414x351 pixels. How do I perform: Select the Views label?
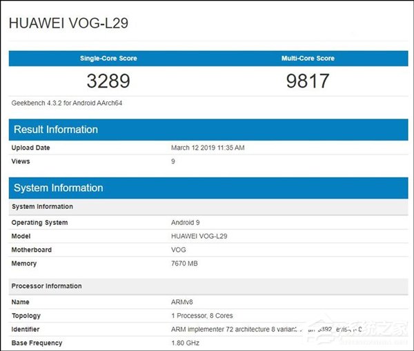(x=21, y=161)
